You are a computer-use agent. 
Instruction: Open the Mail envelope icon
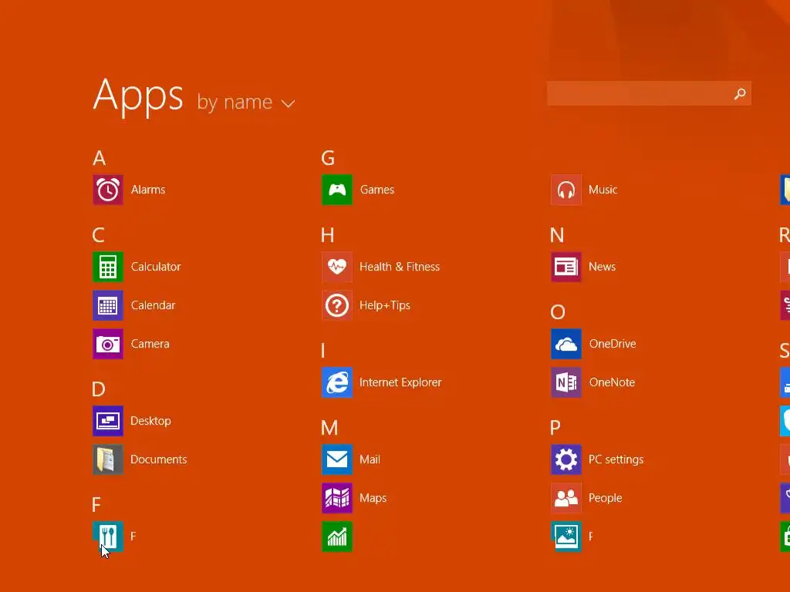(337, 459)
